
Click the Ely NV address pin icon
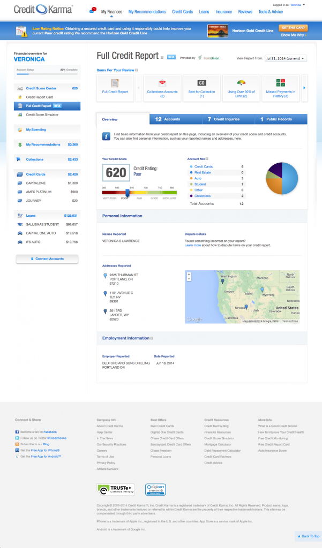tap(105, 294)
